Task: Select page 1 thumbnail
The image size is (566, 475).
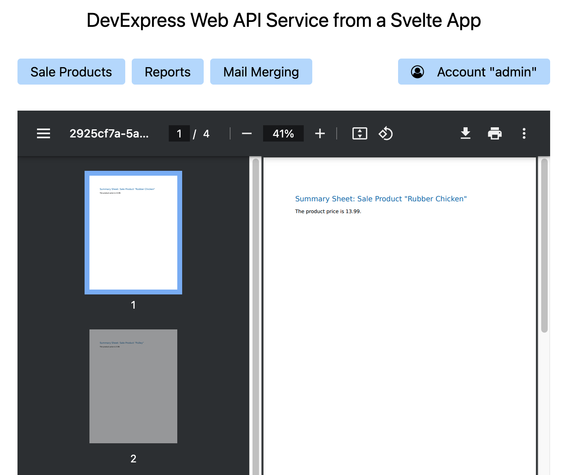Action: pos(133,233)
